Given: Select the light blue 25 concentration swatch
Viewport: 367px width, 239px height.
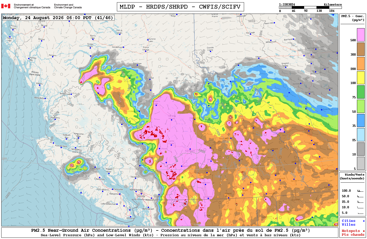Looking at the screenshot, I should click(361, 135).
